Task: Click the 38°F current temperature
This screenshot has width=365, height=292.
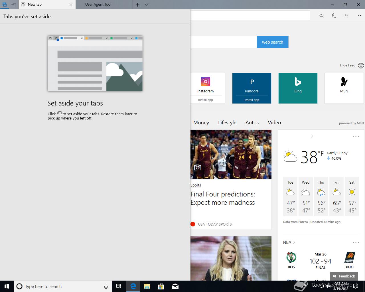Action: click(312, 157)
